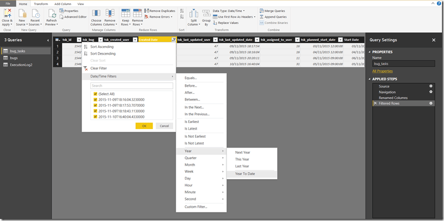The image size is (444, 221).
Task: Open the help question mark icon
Action: click(x=439, y=4)
